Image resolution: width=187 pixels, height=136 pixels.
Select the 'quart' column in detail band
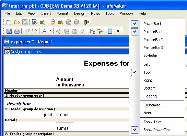(x=47, y=115)
